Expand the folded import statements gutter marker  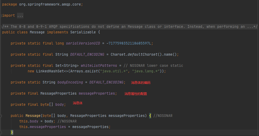1,16
